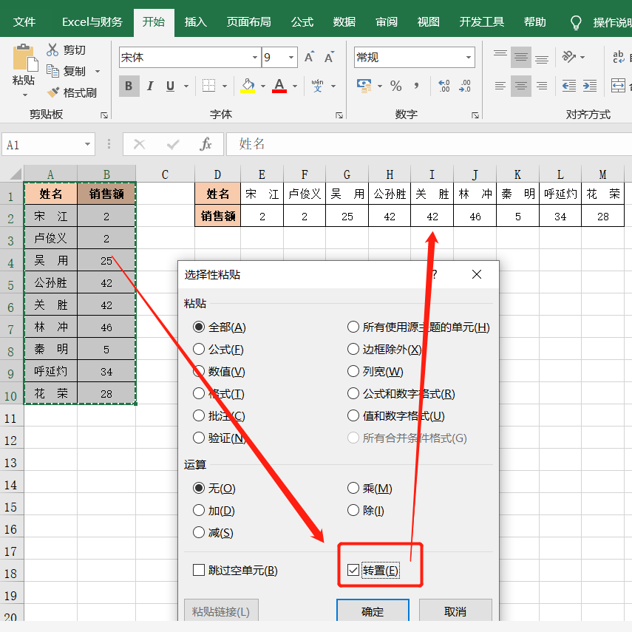632x632 pixels.
Task: Click the 确定 button
Action: click(373, 611)
